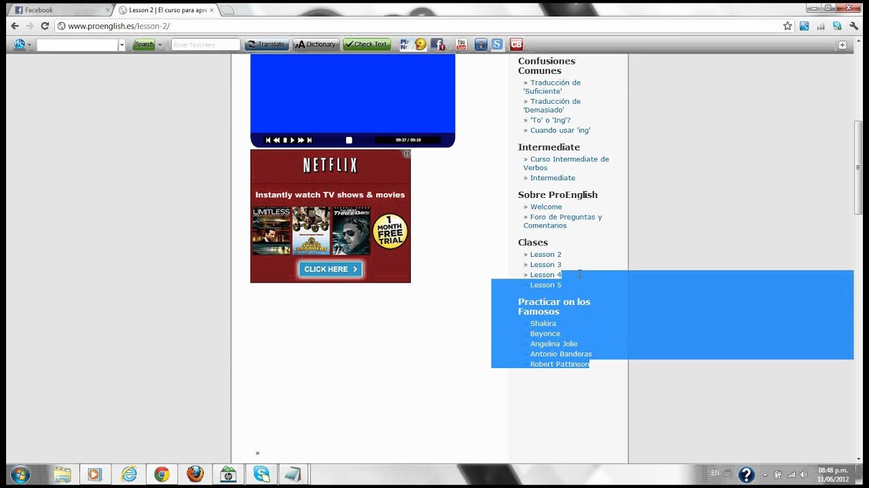
Task: Select the Lesson 2 browser tab
Action: point(166,10)
